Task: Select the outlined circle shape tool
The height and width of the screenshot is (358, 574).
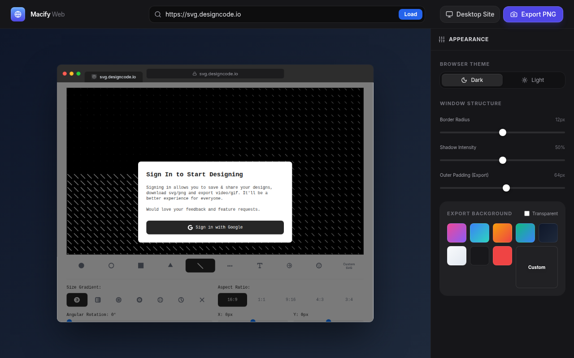Action: (x=111, y=265)
